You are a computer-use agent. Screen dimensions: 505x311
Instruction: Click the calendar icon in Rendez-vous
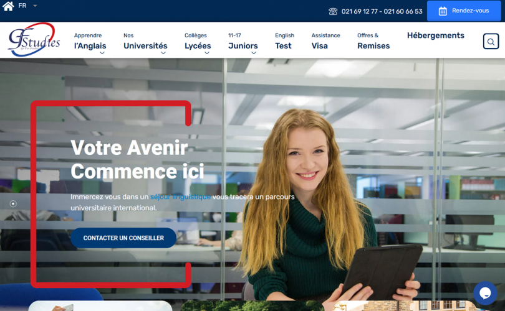[443, 11]
